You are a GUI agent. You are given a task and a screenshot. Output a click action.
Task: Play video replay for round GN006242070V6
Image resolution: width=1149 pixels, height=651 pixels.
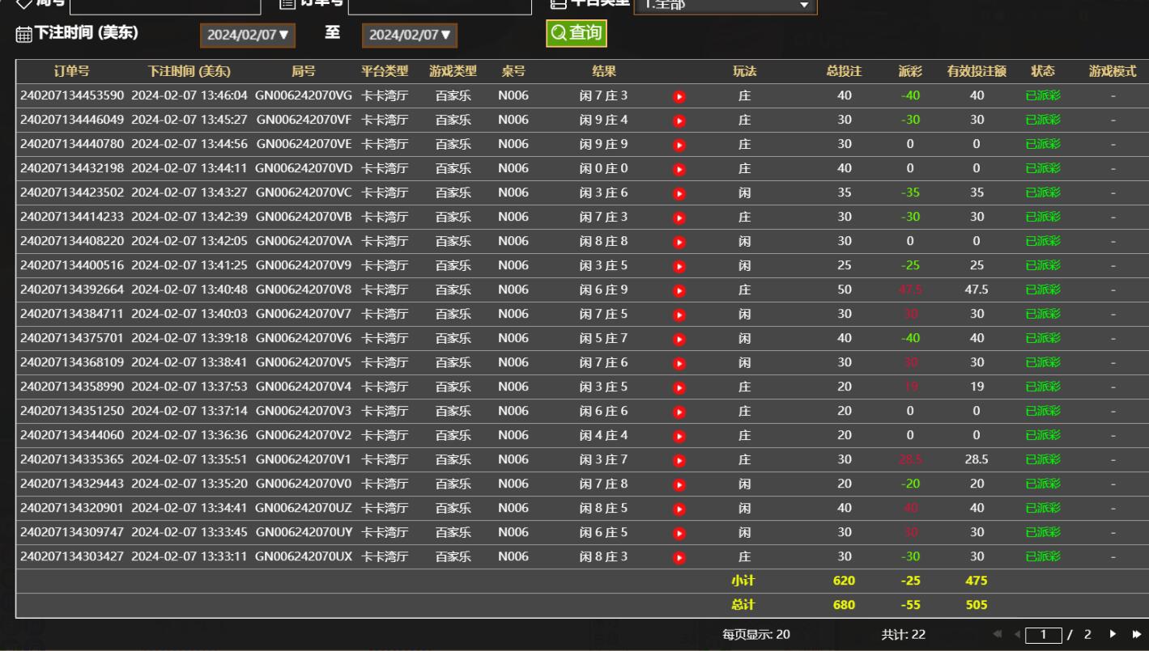[679, 339]
